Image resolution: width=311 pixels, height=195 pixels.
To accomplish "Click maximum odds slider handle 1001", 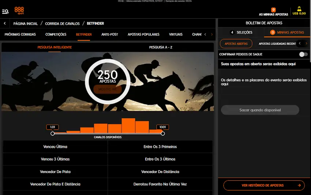I will point(163,134).
